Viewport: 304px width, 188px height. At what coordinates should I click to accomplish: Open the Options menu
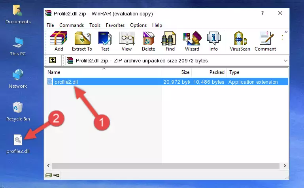(x=138, y=25)
